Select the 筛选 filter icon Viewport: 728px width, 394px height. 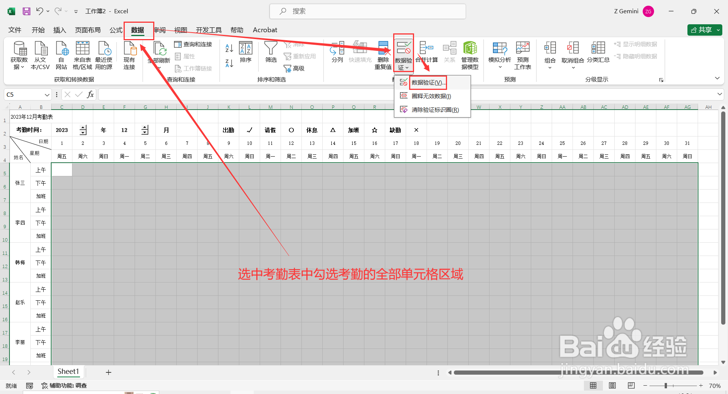click(271, 53)
